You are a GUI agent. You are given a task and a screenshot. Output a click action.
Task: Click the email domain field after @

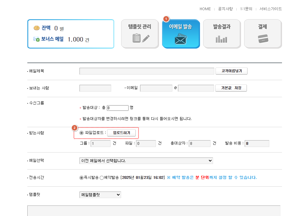[x=196, y=88]
